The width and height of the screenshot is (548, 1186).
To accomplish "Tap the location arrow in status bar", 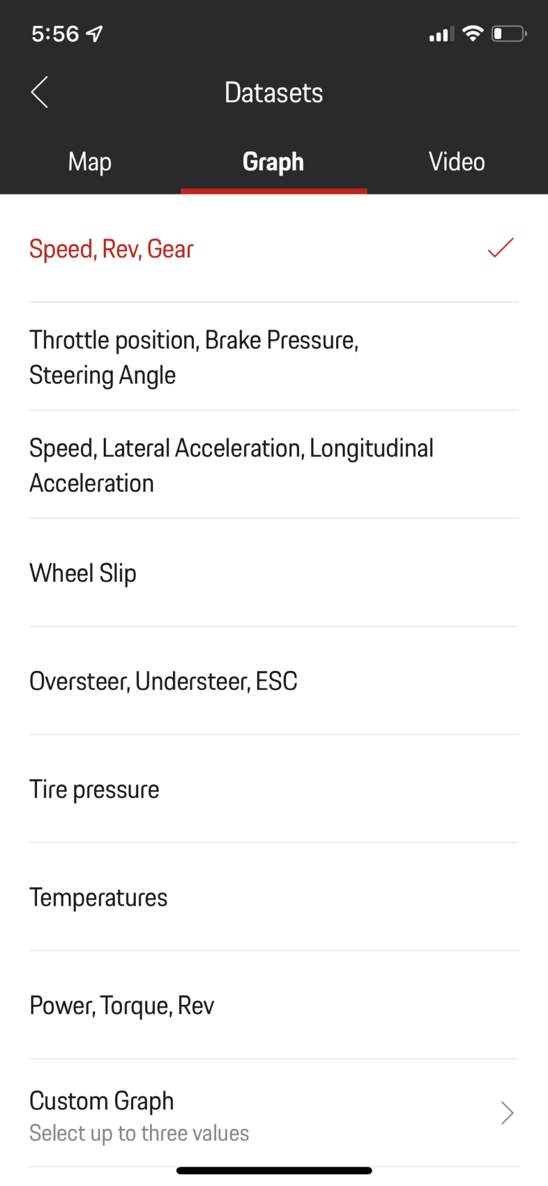I will click(95, 34).
